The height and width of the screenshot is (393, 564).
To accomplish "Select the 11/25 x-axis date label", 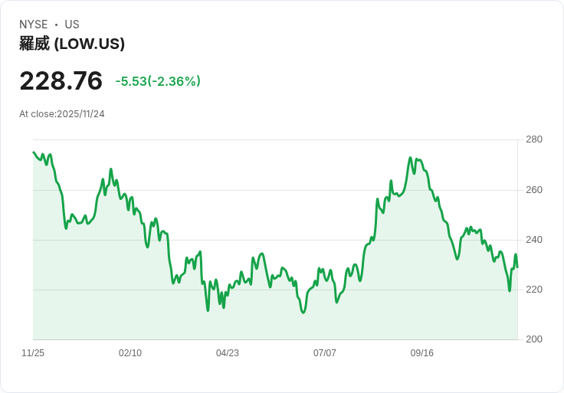I will point(33,353).
